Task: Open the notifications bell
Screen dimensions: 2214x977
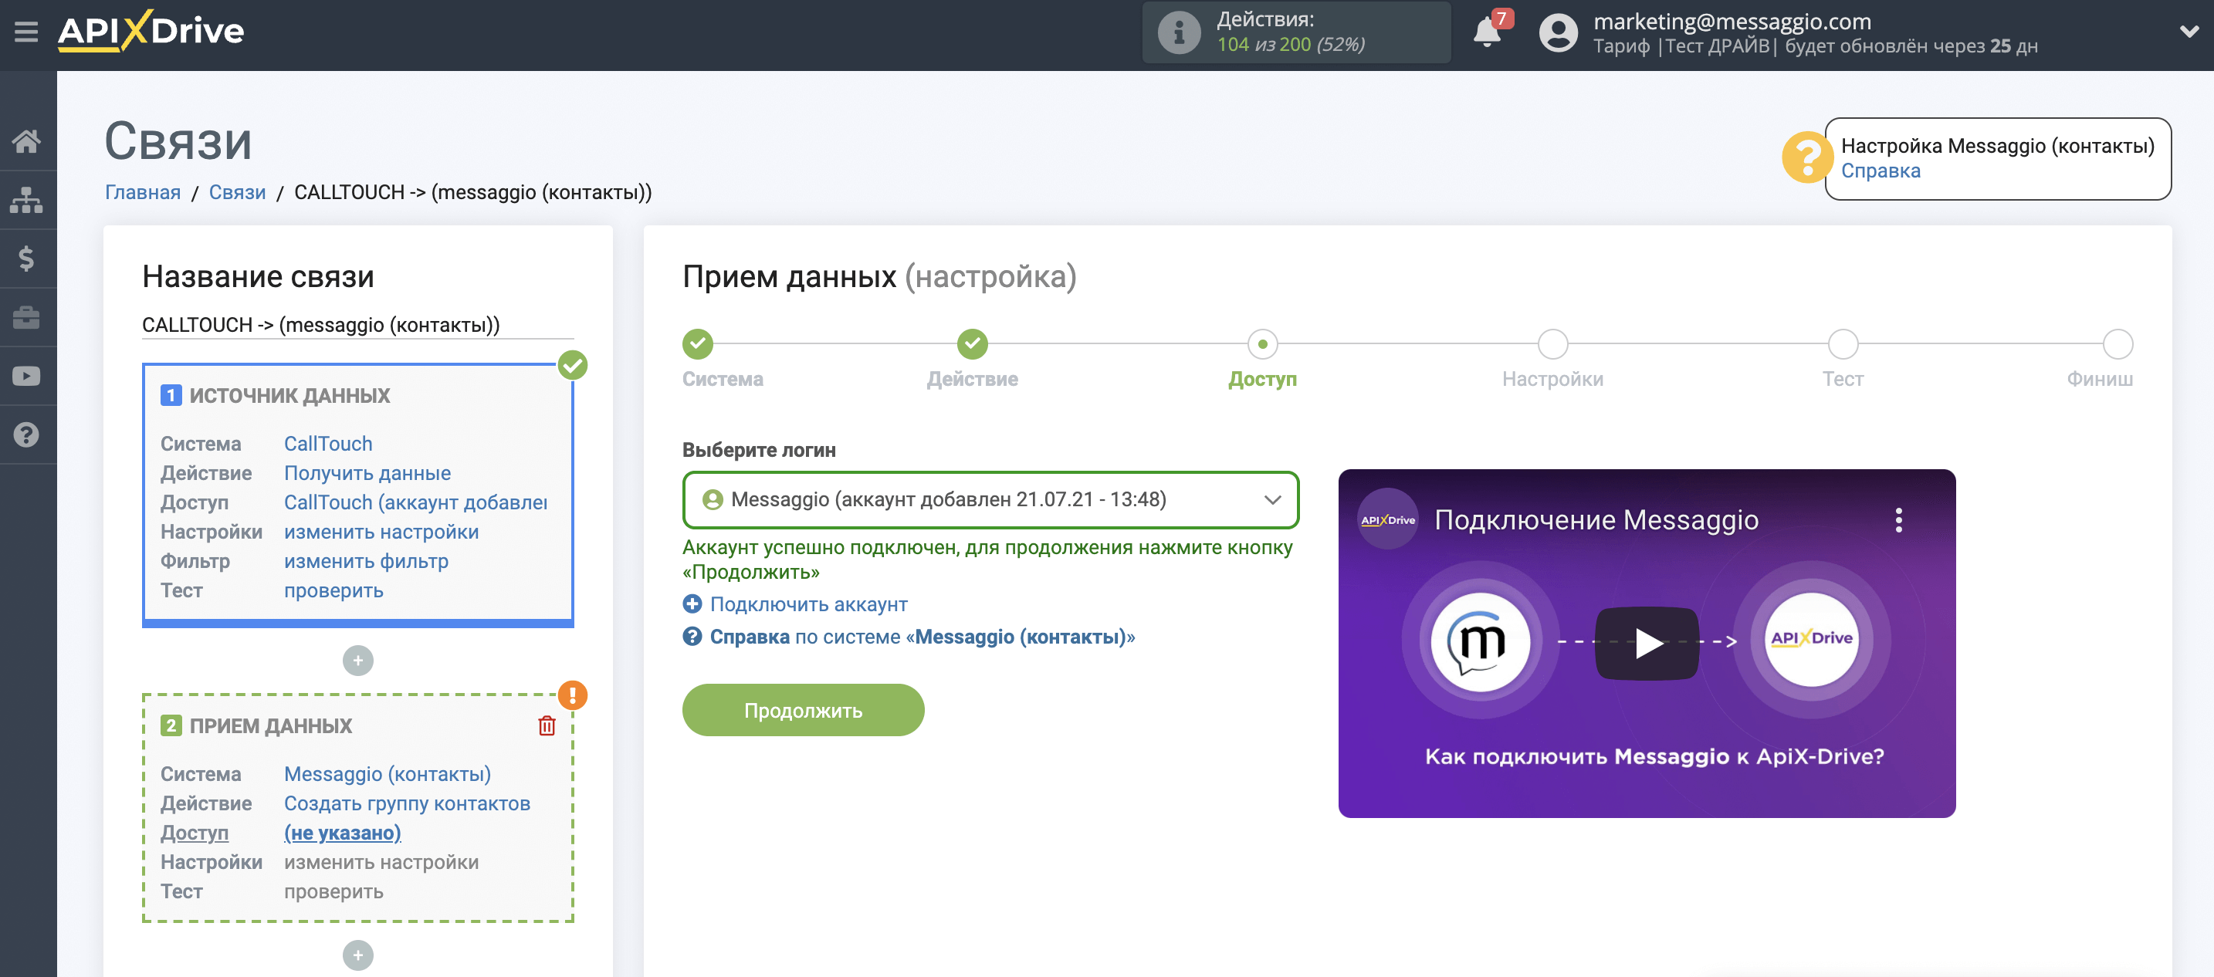Action: pos(1487,32)
